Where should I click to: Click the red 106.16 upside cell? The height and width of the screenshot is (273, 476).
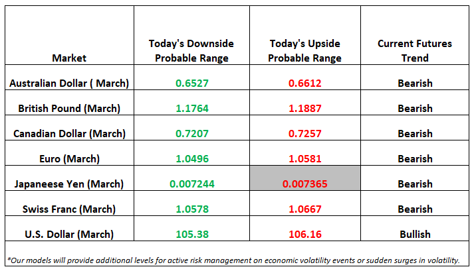pyautogui.click(x=305, y=229)
